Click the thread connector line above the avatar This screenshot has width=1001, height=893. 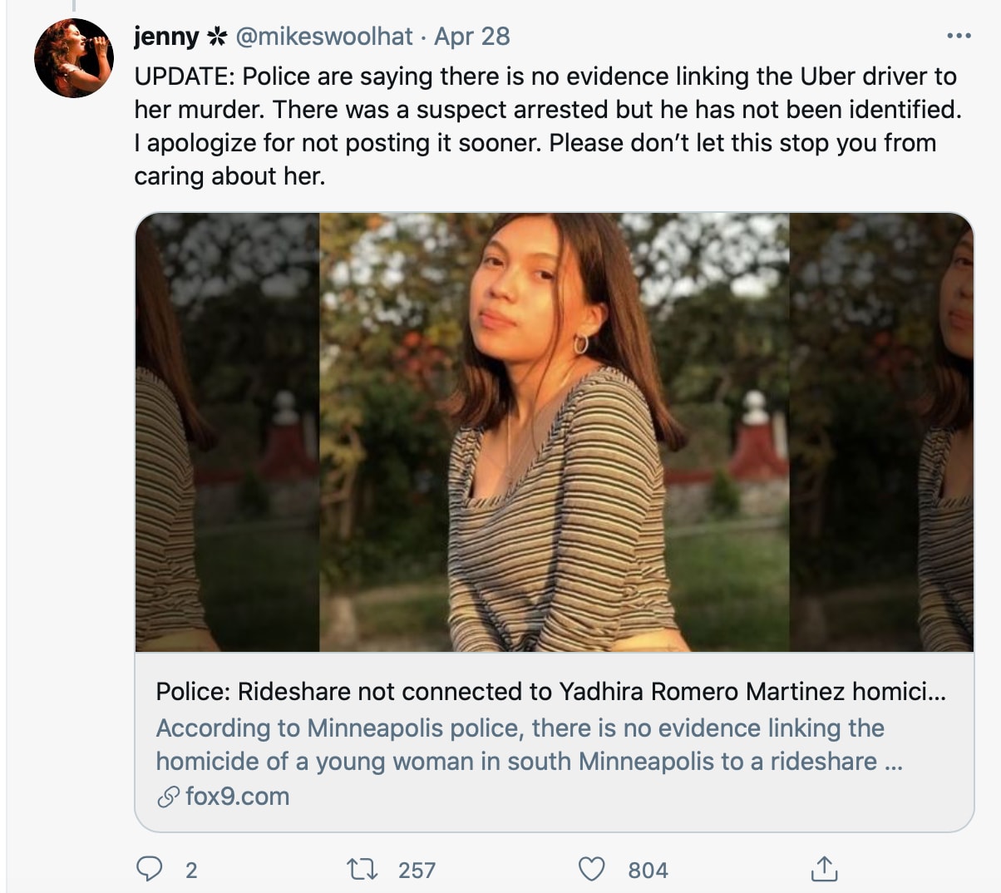click(x=73, y=6)
